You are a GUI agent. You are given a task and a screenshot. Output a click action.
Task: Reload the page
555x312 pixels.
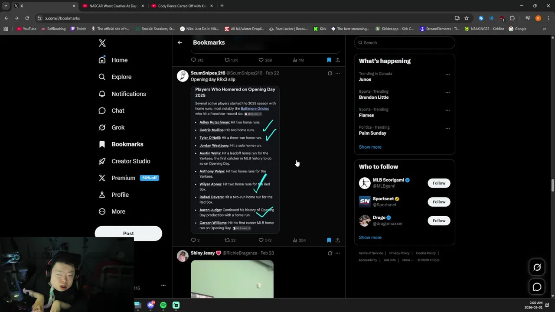coord(27,18)
